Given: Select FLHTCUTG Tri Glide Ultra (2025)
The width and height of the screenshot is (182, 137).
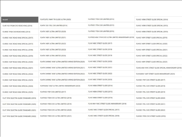Looking at the screenshot, I should coord(55,19).
